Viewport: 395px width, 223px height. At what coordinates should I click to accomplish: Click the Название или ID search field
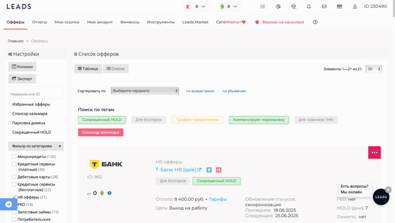(36, 94)
